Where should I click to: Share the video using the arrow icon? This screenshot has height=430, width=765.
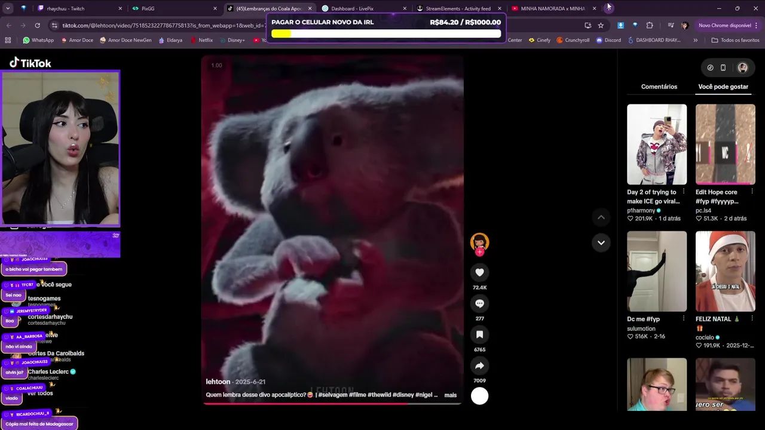(479, 365)
